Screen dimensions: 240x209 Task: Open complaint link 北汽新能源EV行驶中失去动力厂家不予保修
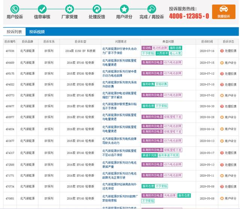(119, 51)
